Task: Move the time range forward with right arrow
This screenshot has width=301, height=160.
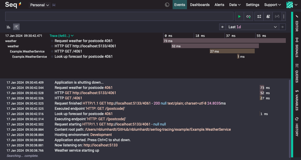Action: pos(282,27)
